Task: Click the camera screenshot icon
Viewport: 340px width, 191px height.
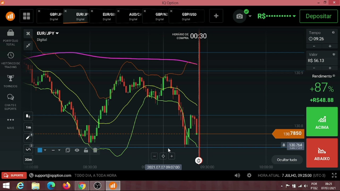Action: click(240, 16)
